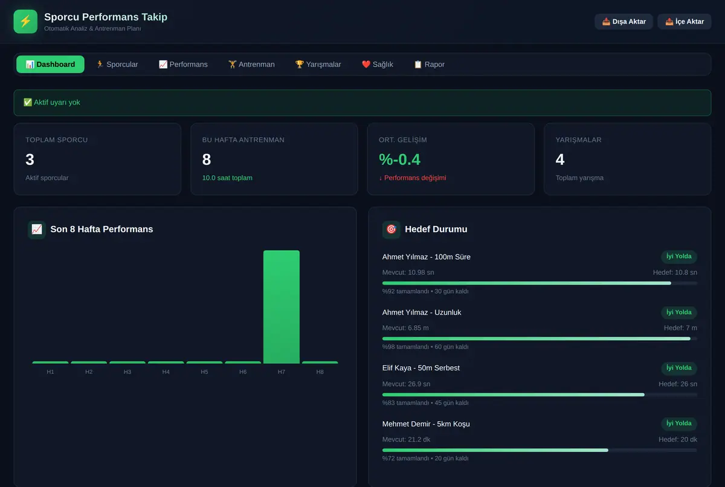The height and width of the screenshot is (487, 725).
Task: Click the H8 week label under chart
Action: (x=320, y=372)
